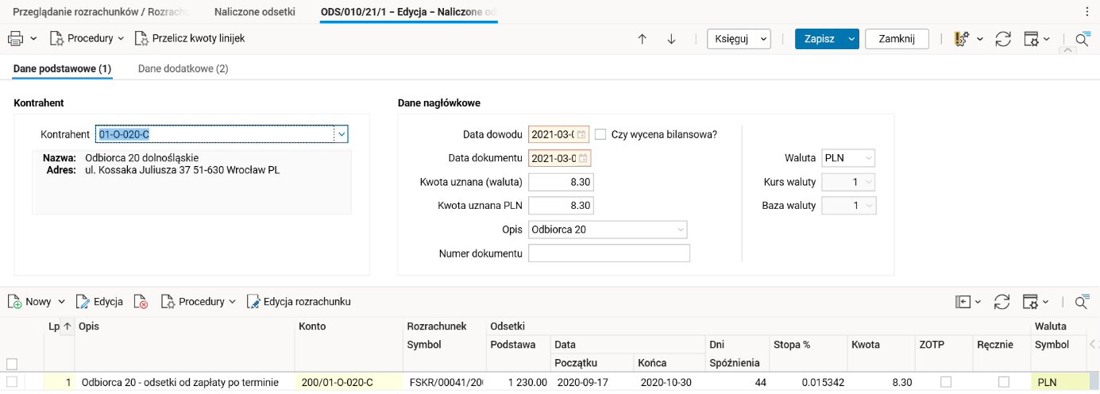Toggle ZOTP checkbox in row 1
The width and height of the screenshot is (1100, 394).
[x=945, y=382]
